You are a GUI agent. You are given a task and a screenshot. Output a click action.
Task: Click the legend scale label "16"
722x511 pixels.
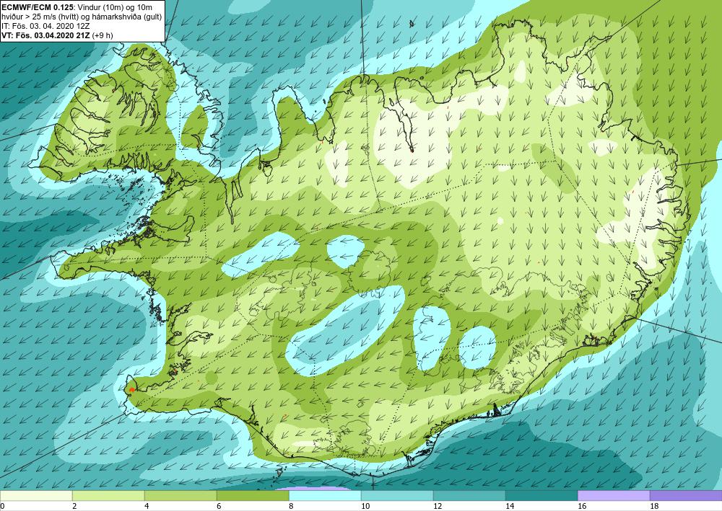point(582,506)
